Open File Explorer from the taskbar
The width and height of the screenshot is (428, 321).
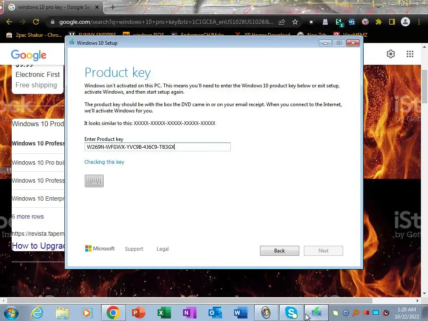pyautogui.click(x=62, y=313)
